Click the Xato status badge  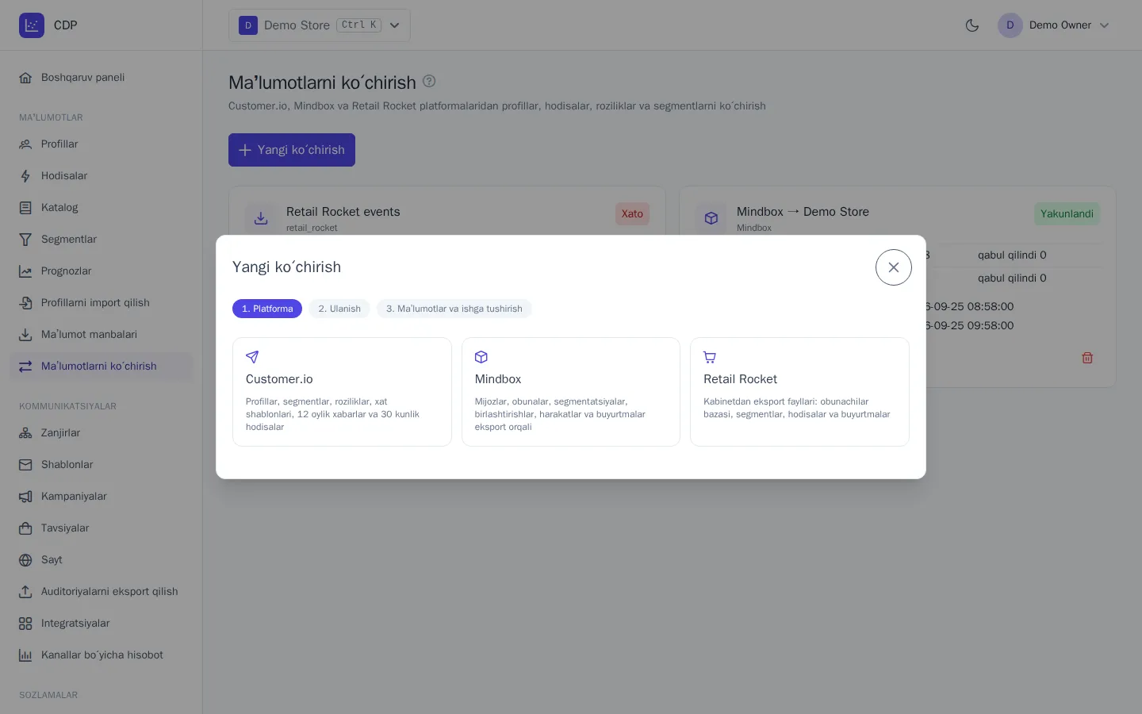tap(632, 213)
